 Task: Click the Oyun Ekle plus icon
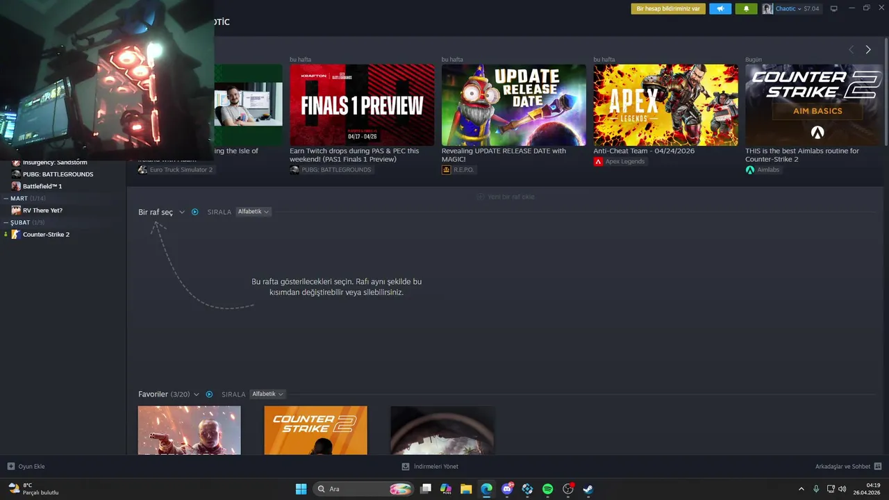11,467
